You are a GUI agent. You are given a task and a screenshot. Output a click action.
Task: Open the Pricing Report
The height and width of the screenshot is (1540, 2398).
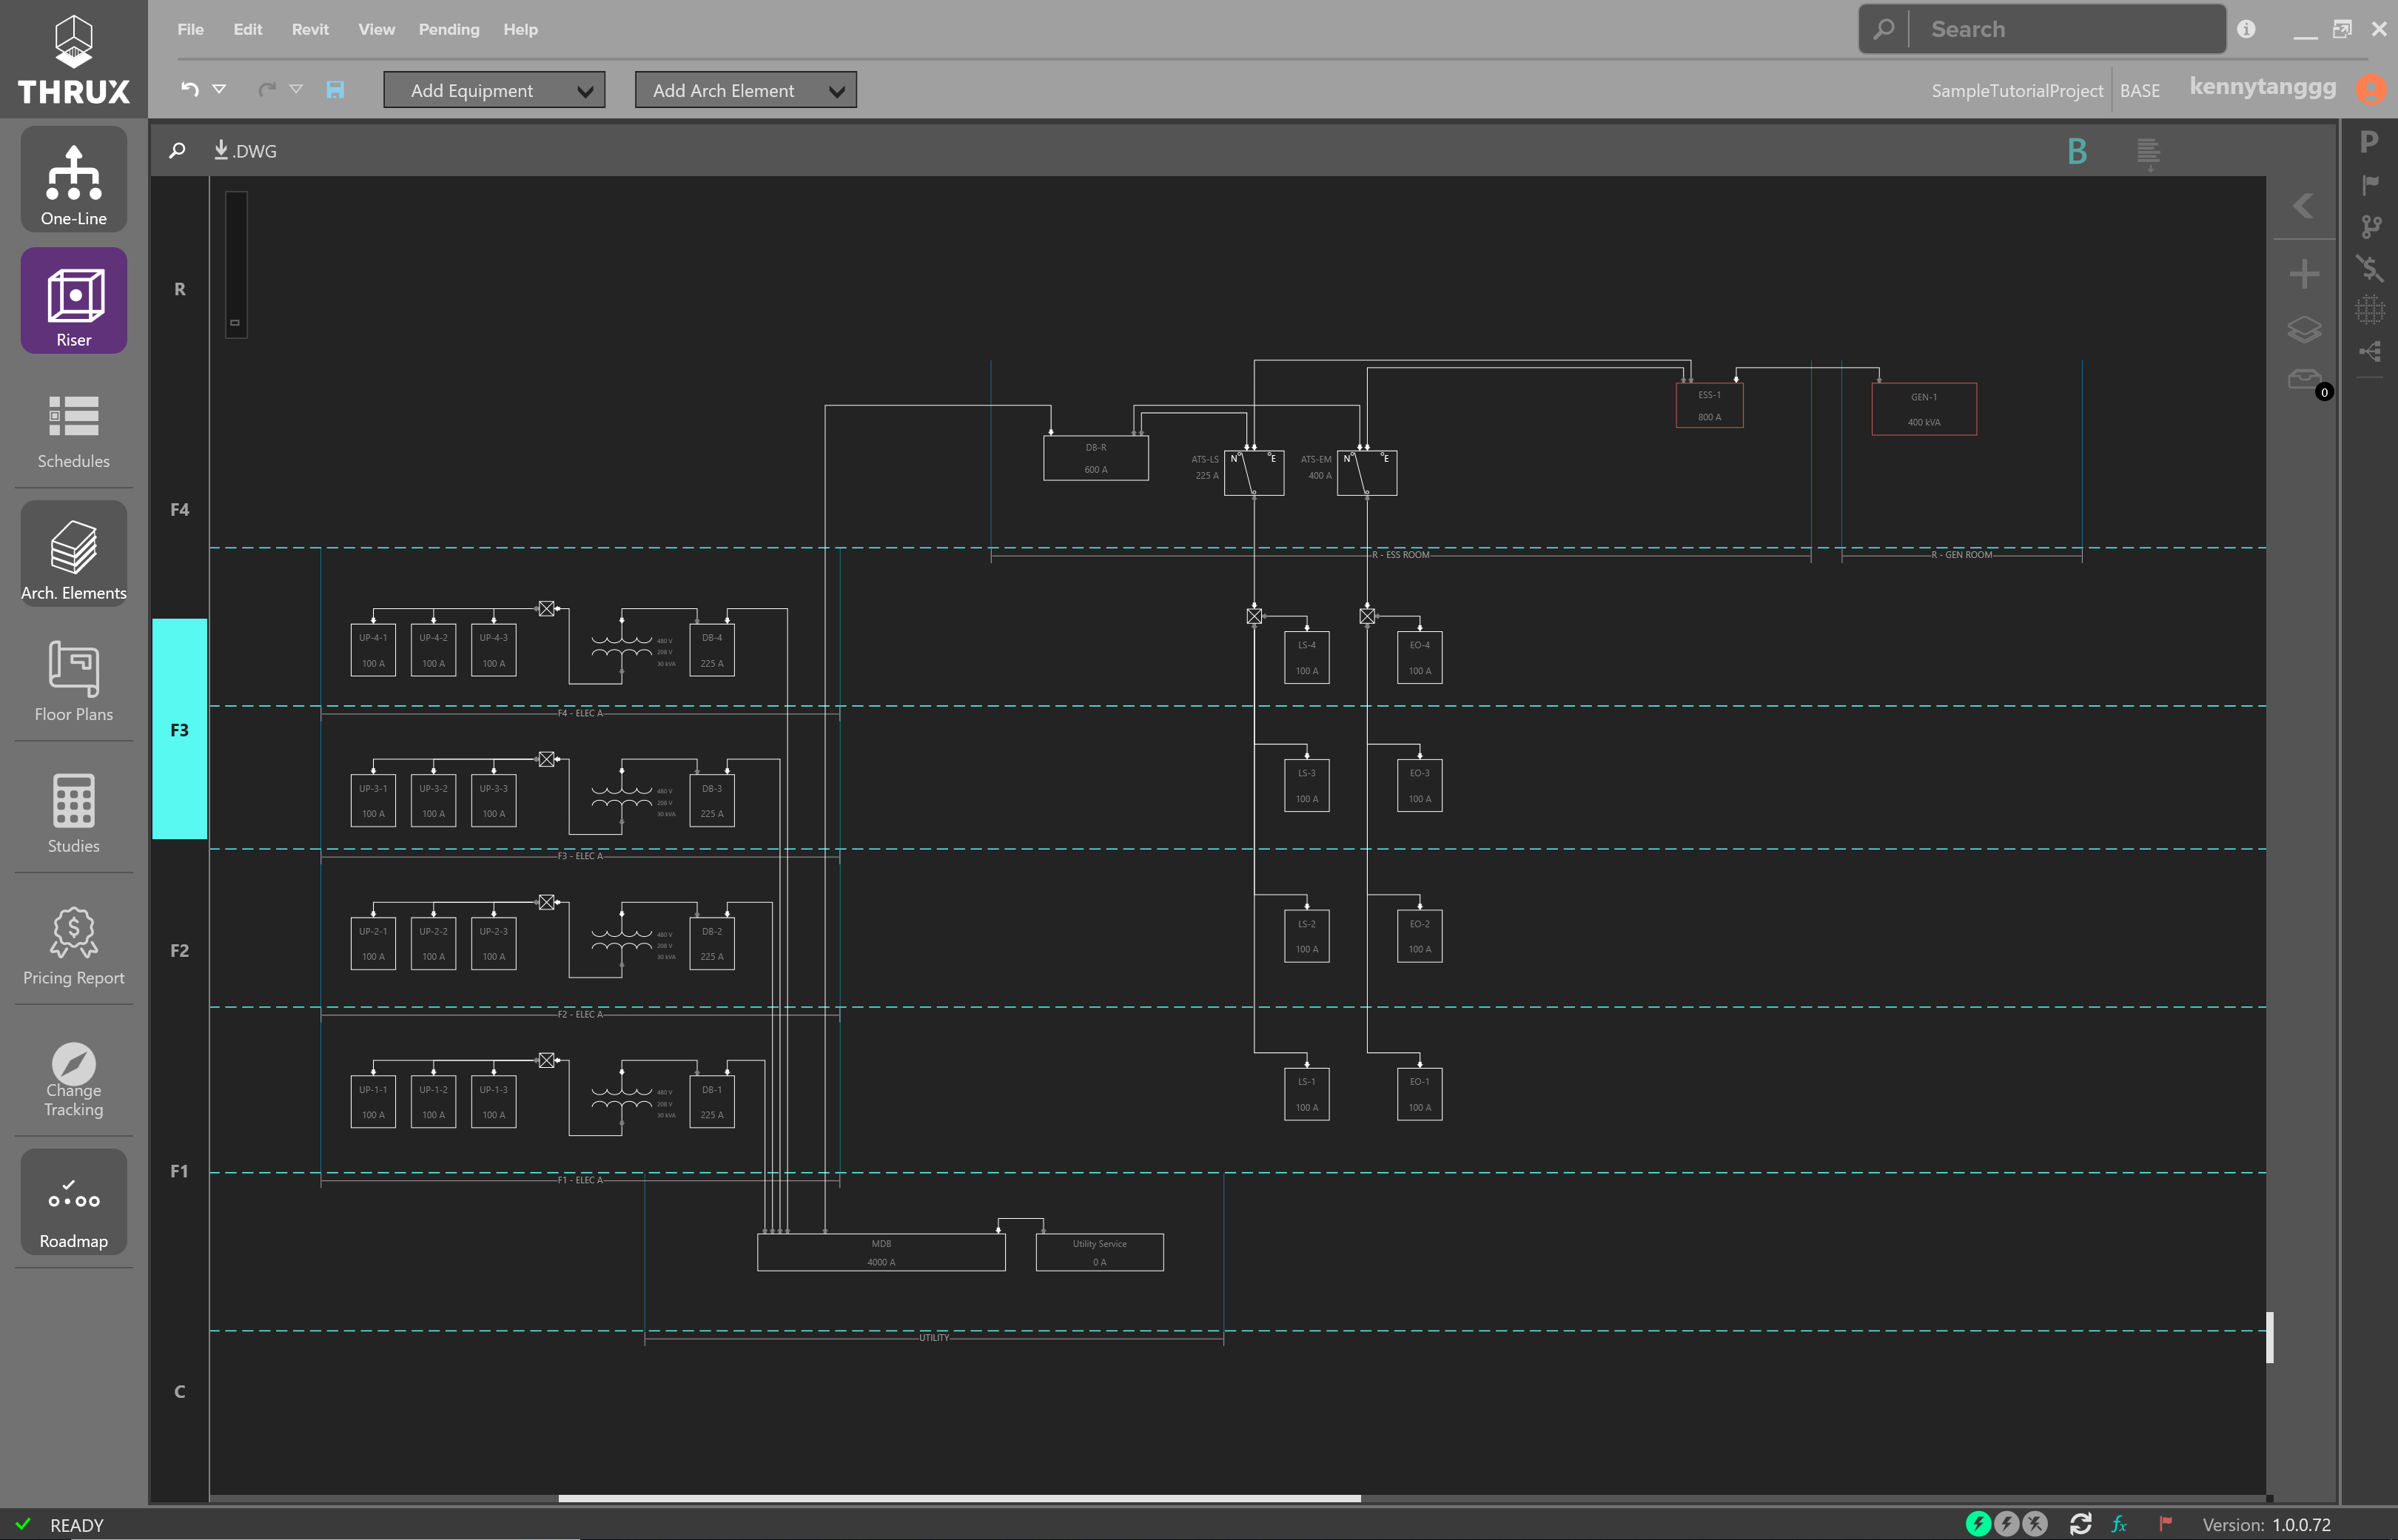pos(73,946)
